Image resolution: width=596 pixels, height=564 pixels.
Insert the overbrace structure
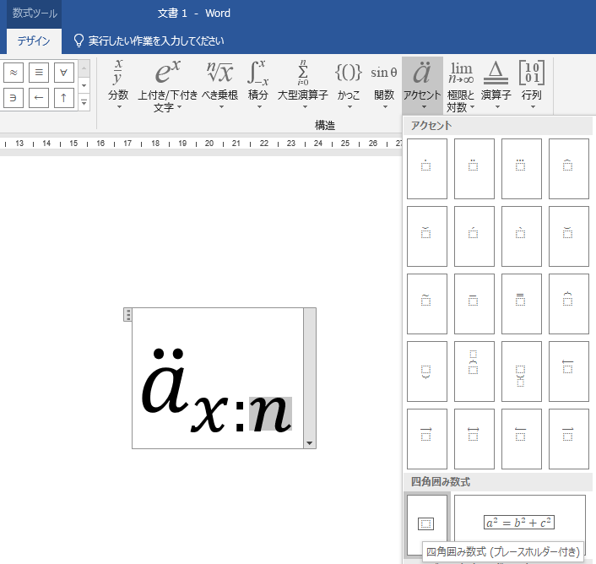569,304
